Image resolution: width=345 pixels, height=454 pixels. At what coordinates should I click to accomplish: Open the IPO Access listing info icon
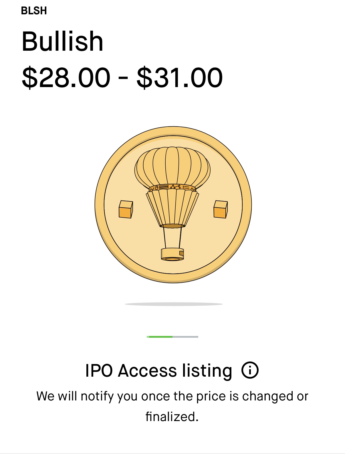point(250,370)
